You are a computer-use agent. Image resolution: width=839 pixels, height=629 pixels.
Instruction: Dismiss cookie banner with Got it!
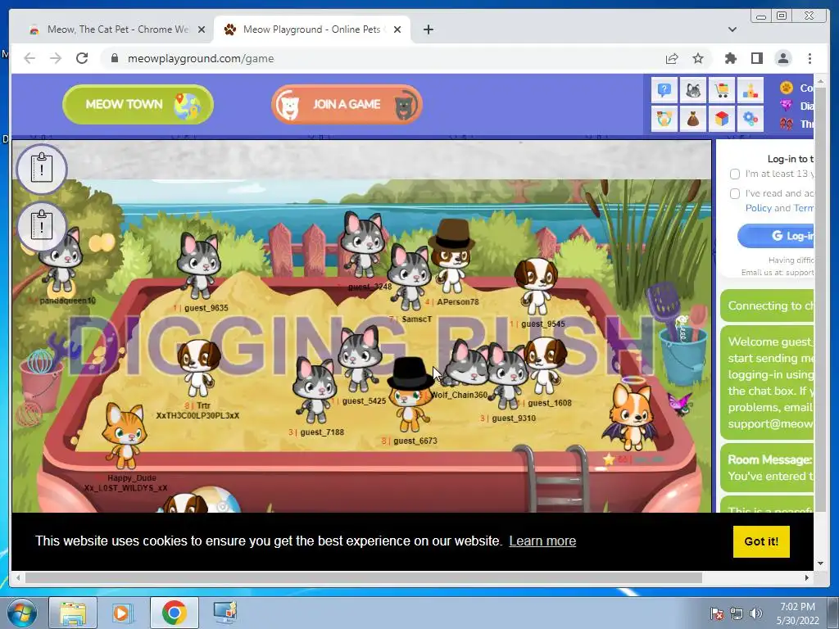761,541
